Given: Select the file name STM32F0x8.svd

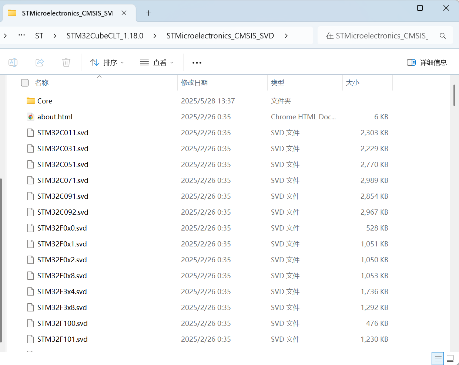Looking at the screenshot, I should tap(62, 276).
